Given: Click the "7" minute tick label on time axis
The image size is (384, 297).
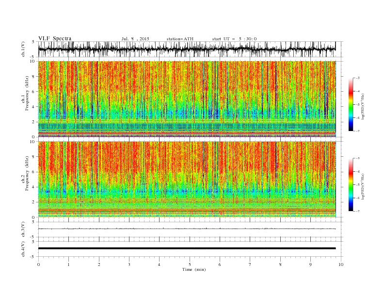Looking at the screenshot, I should (250, 264).
